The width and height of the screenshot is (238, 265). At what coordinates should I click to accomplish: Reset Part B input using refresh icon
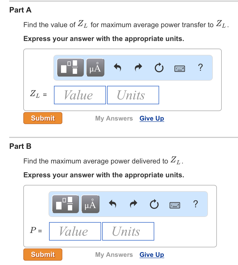click(x=154, y=204)
